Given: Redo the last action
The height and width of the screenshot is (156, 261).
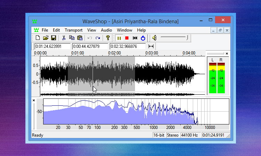Looking at the screenshot, I should tap(98, 38).
